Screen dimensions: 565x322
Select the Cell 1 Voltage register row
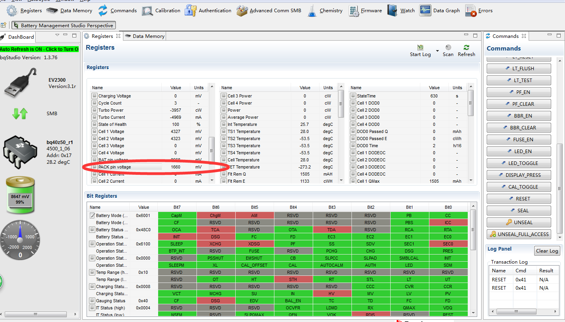[149, 131]
